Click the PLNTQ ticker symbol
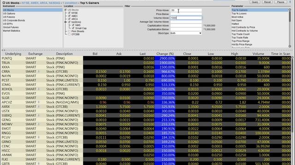Viewport: 295px width, 165px height. coord(7,58)
